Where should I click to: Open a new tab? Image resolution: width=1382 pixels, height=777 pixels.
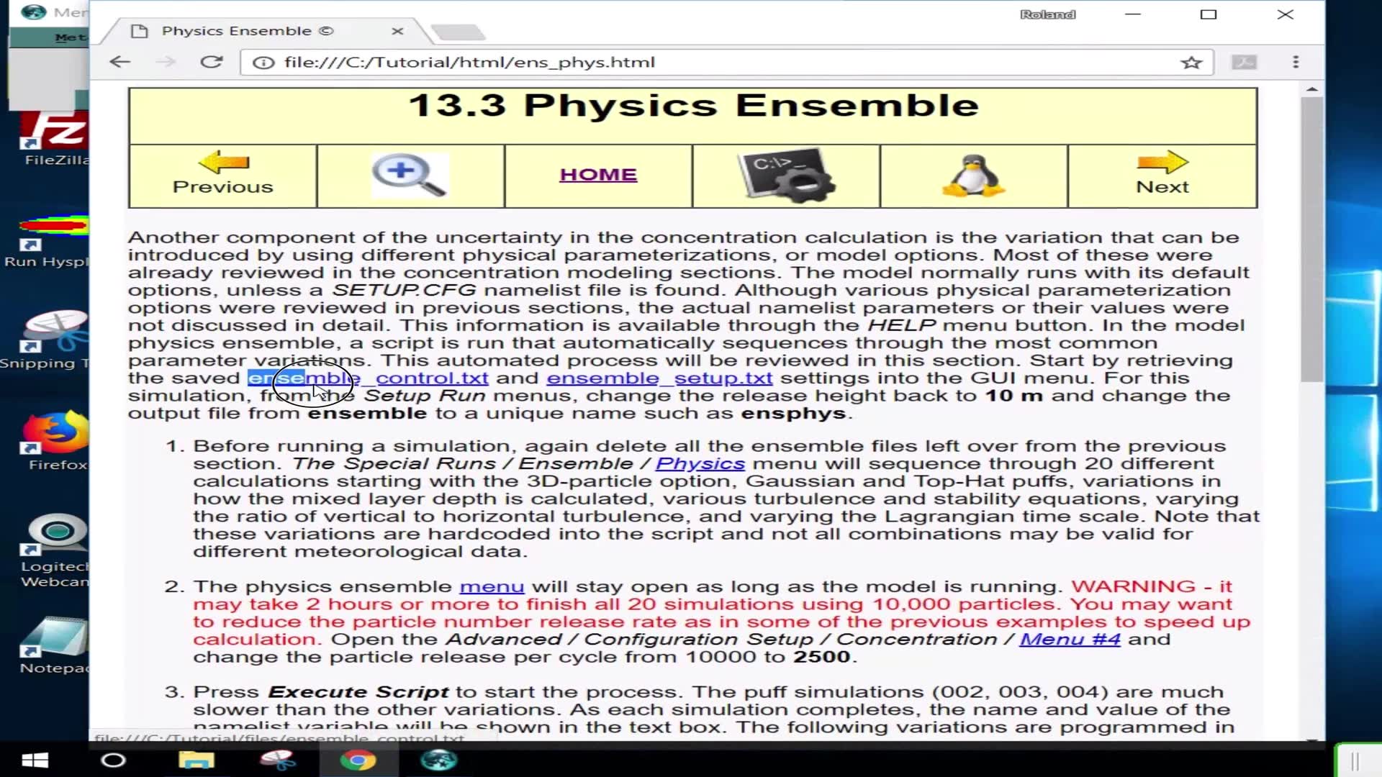458,32
